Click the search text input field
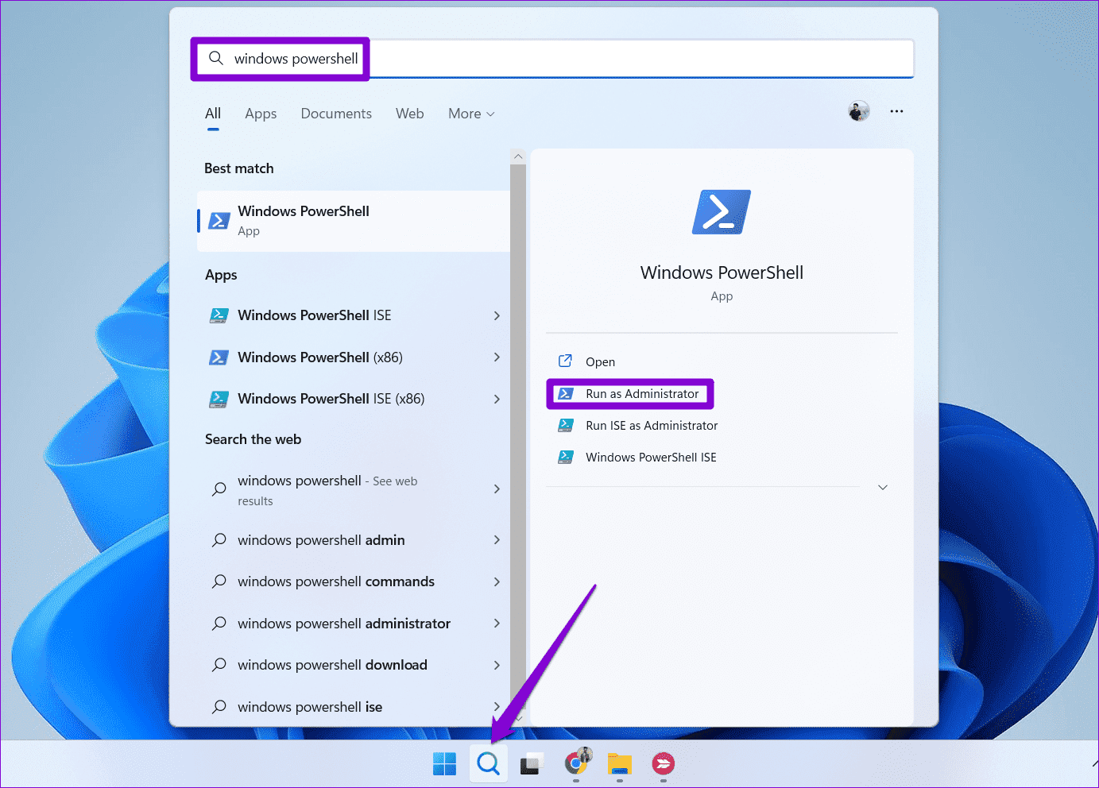The image size is (1099, 788). 552,58
